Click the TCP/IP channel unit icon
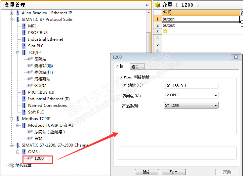243x176 pixels. coord(24,53)
